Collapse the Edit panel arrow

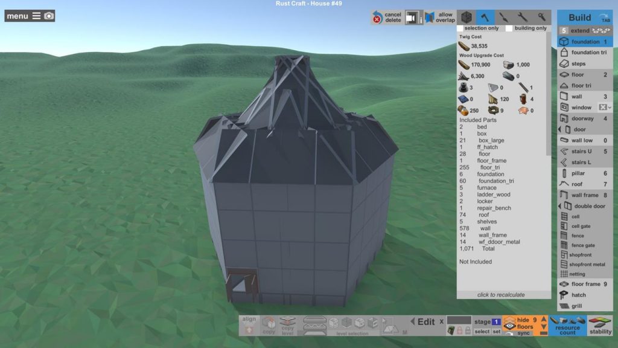(x=413, y=321)
